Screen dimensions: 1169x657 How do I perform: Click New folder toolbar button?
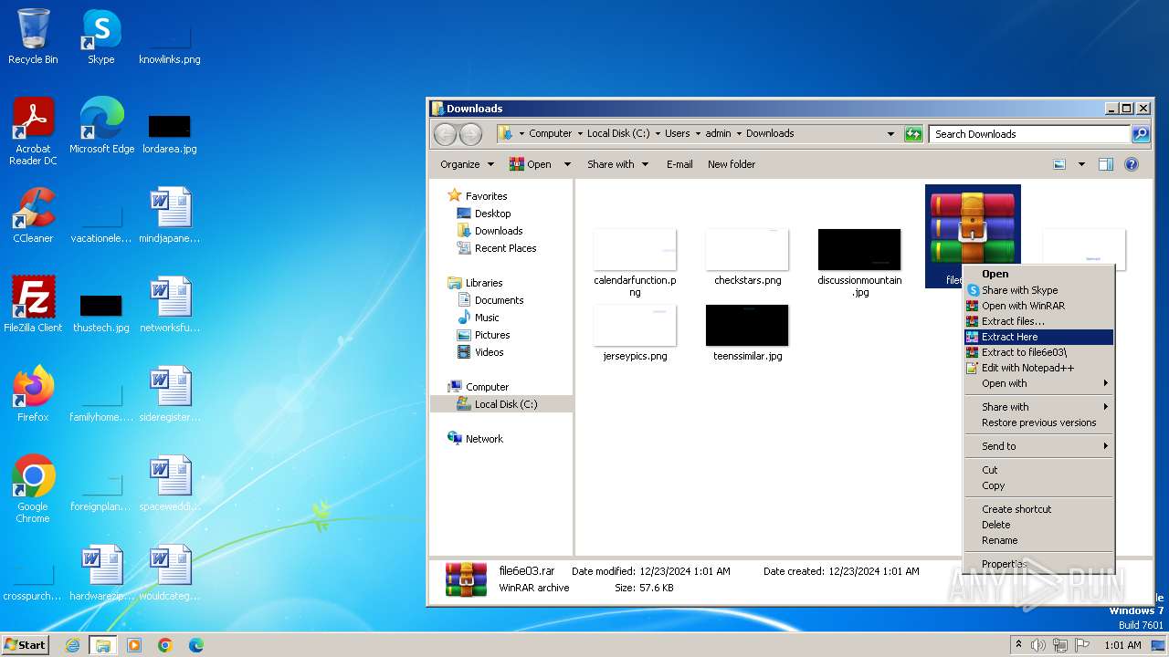(732, 164)
